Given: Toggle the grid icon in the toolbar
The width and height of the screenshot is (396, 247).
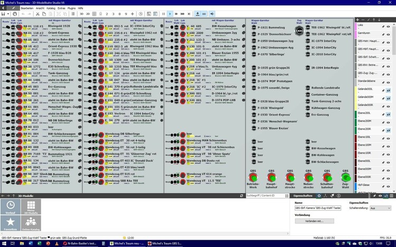Looking at the screenshot, I should click(94, 14).
